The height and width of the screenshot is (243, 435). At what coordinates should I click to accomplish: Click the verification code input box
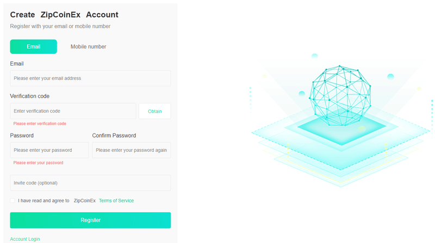click(73, 111)
